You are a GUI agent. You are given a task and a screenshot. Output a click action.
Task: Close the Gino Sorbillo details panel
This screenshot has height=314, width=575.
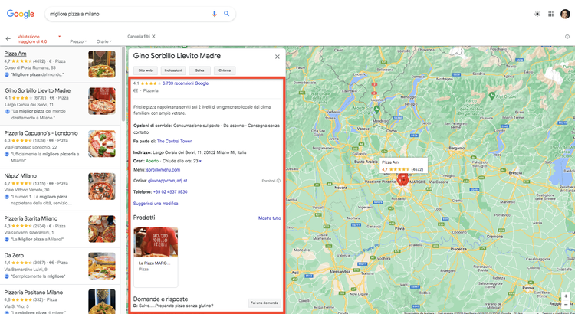point(278,57)
